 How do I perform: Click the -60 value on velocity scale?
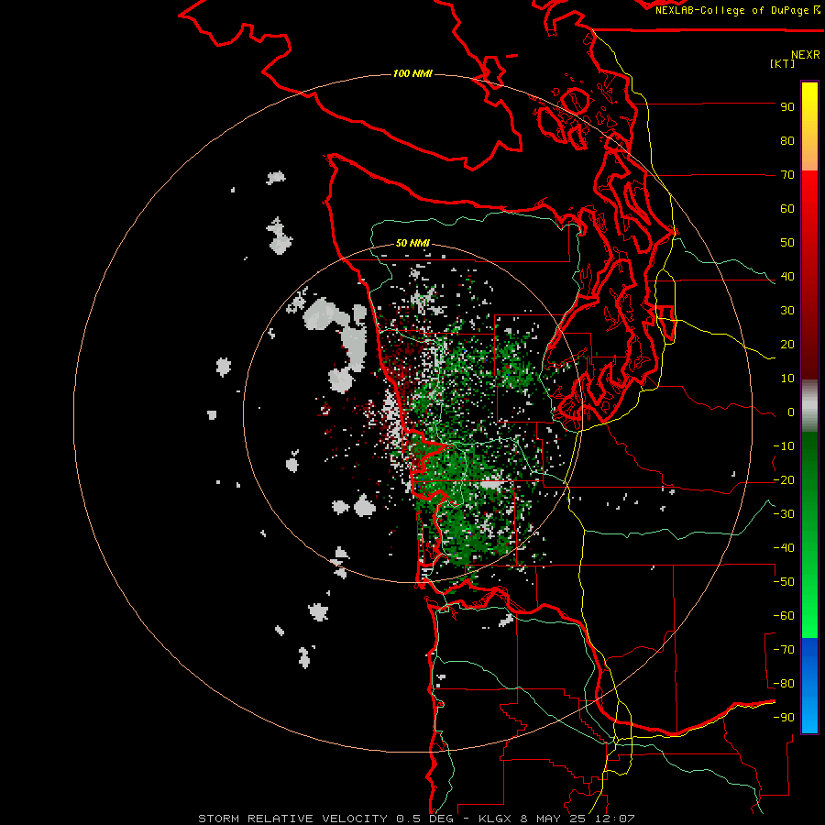(784, 616)
